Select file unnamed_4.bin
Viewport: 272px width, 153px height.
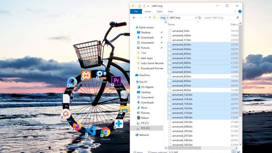pyautogui.click(x=181, y=31)
